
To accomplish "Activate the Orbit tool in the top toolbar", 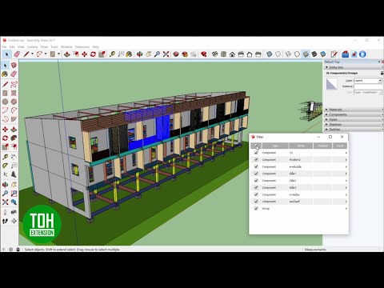I will click(x=139, y=54).
